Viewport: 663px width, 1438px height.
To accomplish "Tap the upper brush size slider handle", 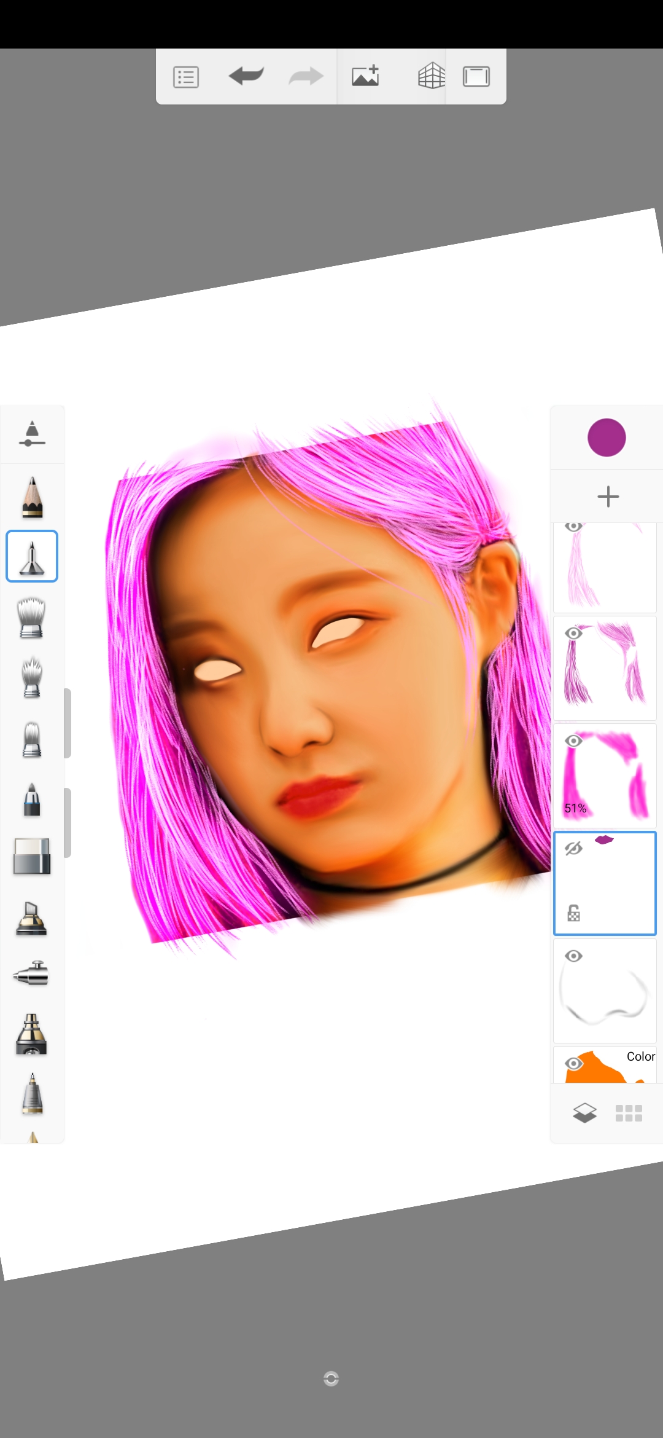I will coord(68,723).
